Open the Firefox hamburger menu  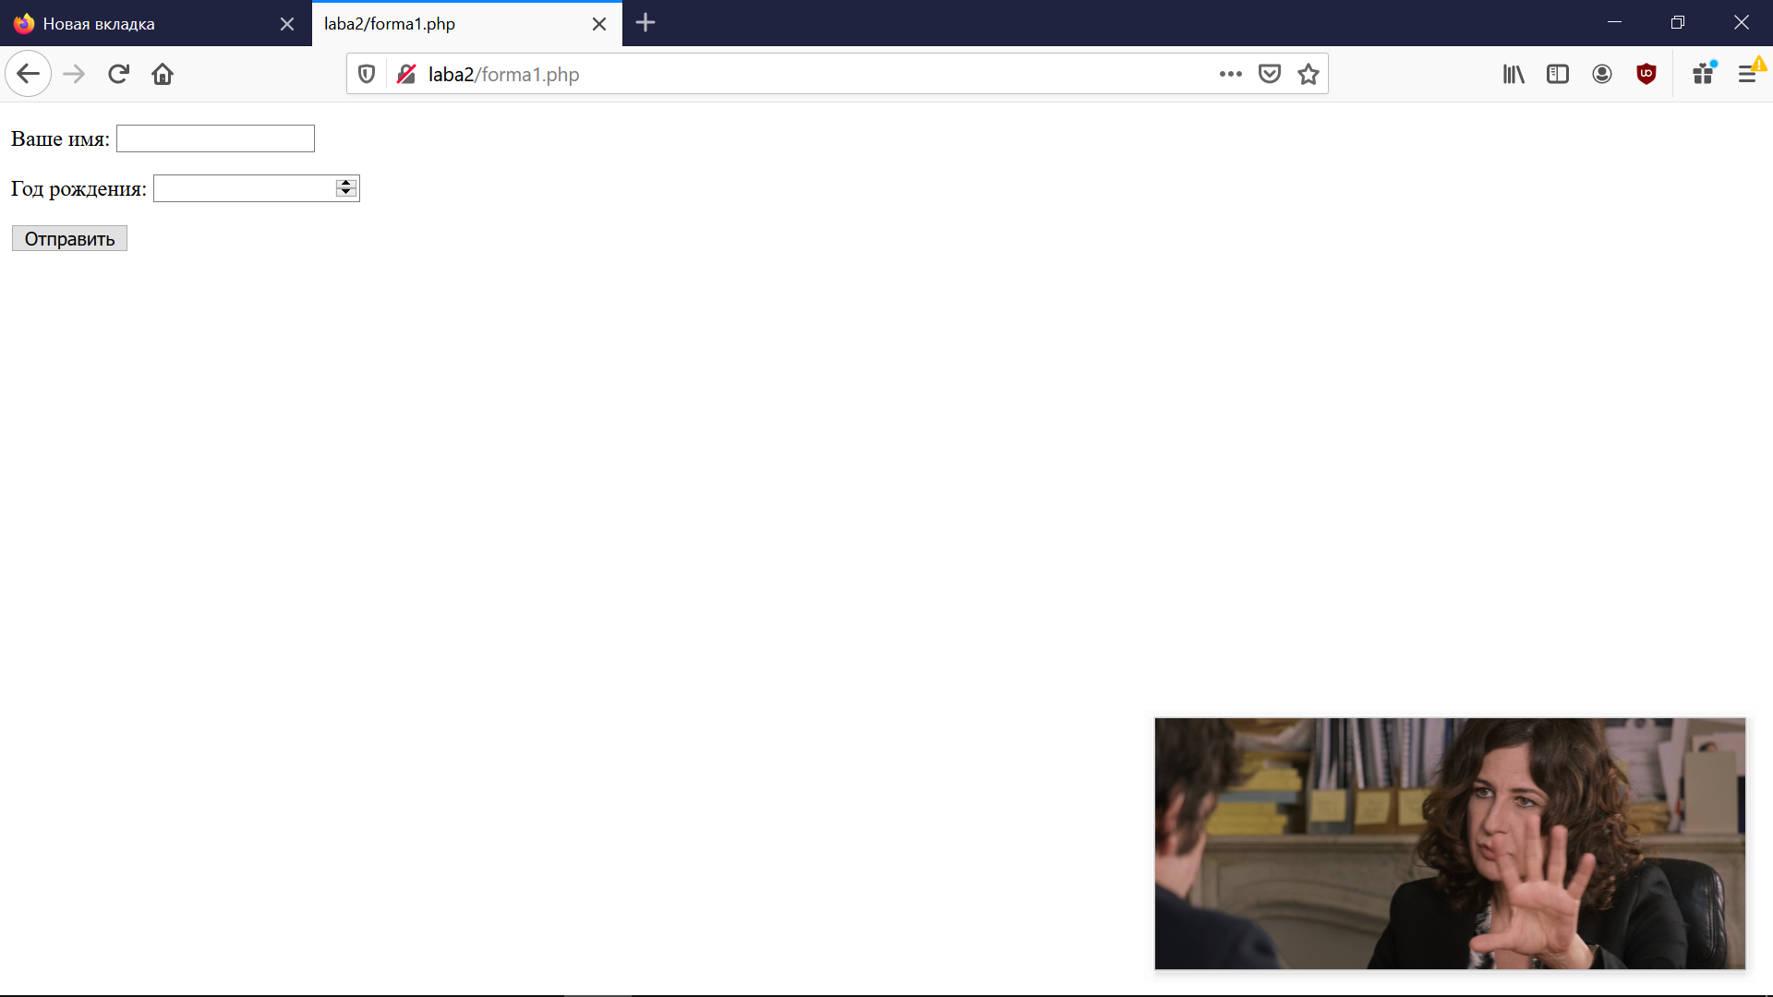pyautogui.click(x=1747, y=74)
